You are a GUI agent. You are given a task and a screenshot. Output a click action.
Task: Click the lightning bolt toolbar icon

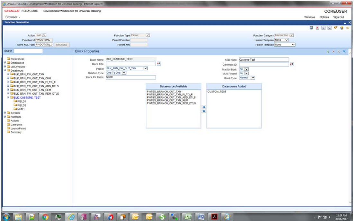tap(335, 28)
